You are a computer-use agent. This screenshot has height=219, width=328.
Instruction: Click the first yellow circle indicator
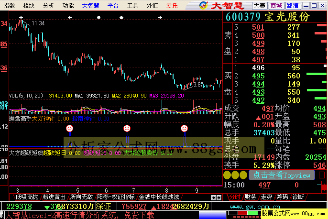(227, 175)
